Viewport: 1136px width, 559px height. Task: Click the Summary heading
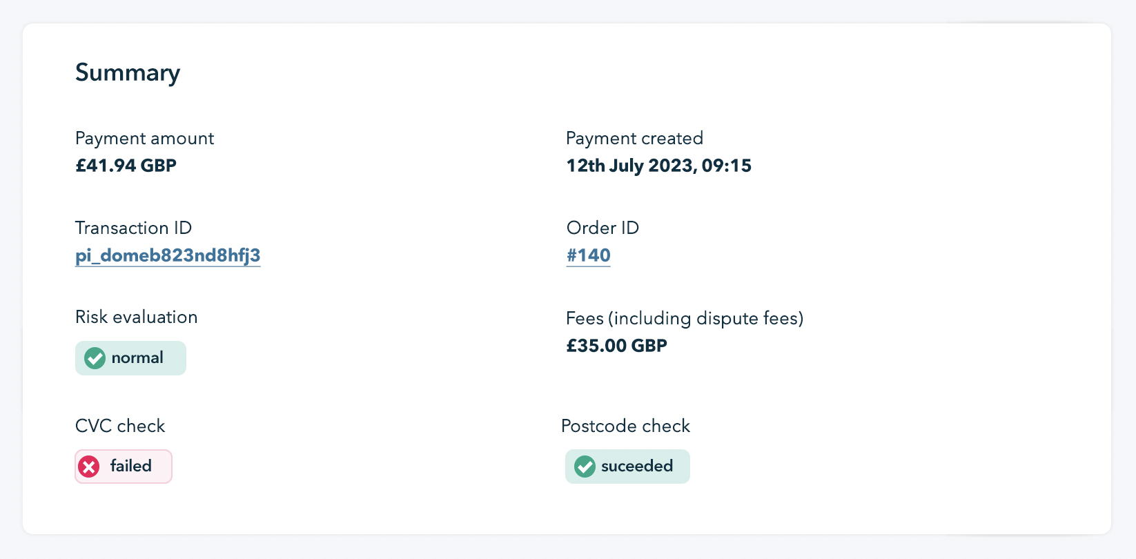pos(128,73)
